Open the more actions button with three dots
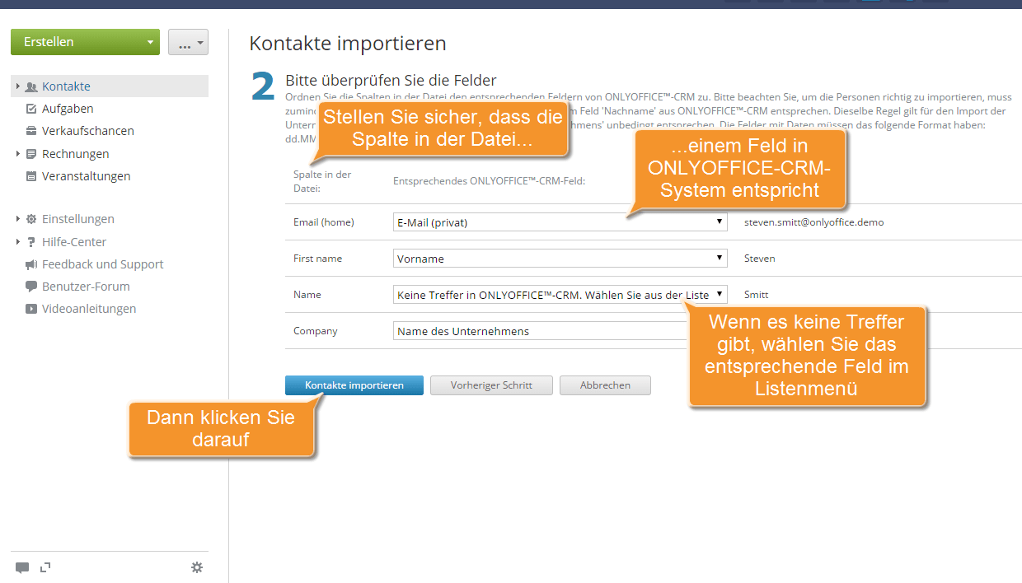 click(188, 42)
